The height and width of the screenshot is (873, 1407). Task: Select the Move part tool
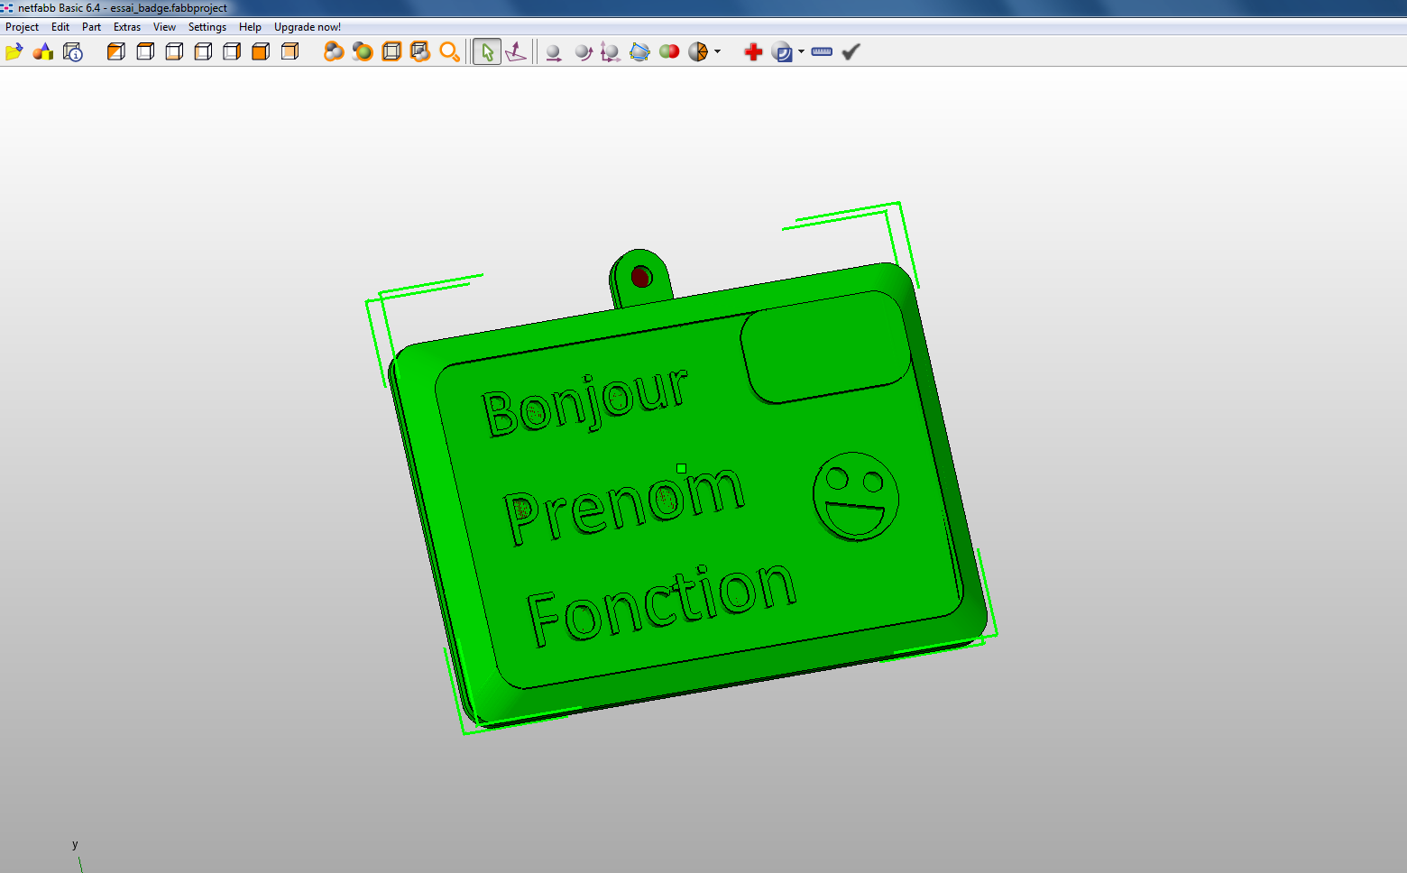[554, 52]
